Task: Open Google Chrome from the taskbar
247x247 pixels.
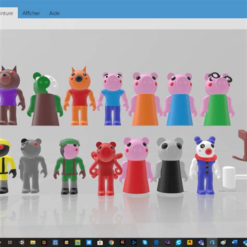Action: point(112,242)
